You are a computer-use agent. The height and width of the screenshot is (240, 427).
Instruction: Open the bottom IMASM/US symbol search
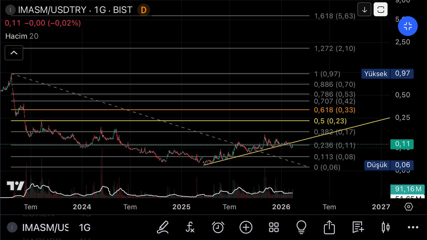[x=45, y=227]
